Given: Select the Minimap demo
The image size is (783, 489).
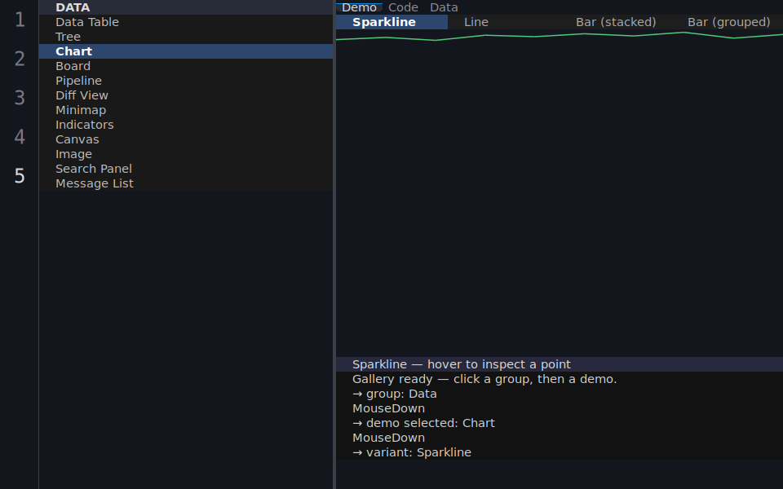Looking at the screenshot, I should (186, 110).
